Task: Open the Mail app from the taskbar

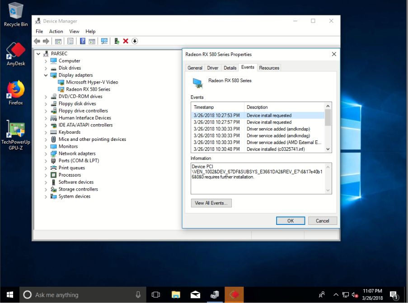Action: tap(195, 295)
